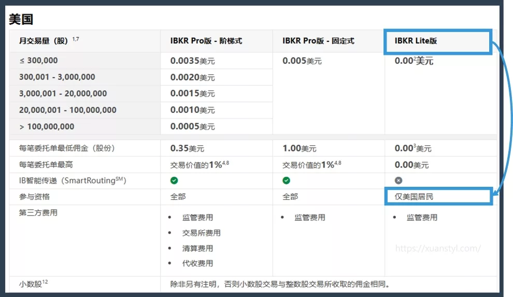This screenshot has height=297, width=513.
Task: Click the 0.35美元 minimum commission
Action: [187, 148]
